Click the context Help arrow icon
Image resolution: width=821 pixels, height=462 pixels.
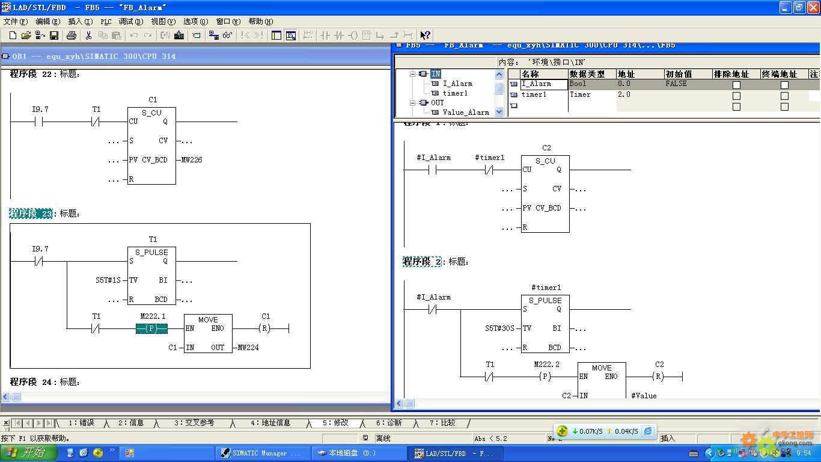click(x=425, y=35)
